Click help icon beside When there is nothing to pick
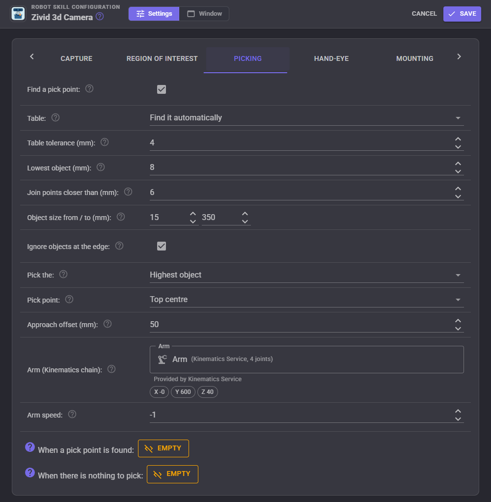The height and width of the screenshot is (502, 491). coord(30,473)
